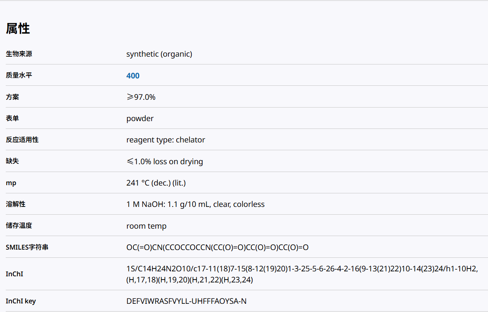Image resolution: width=488 pixels, height=312 pixels.
Task: Select the SMILES string starting with OC(=O)CN
Action: point(217,247)
